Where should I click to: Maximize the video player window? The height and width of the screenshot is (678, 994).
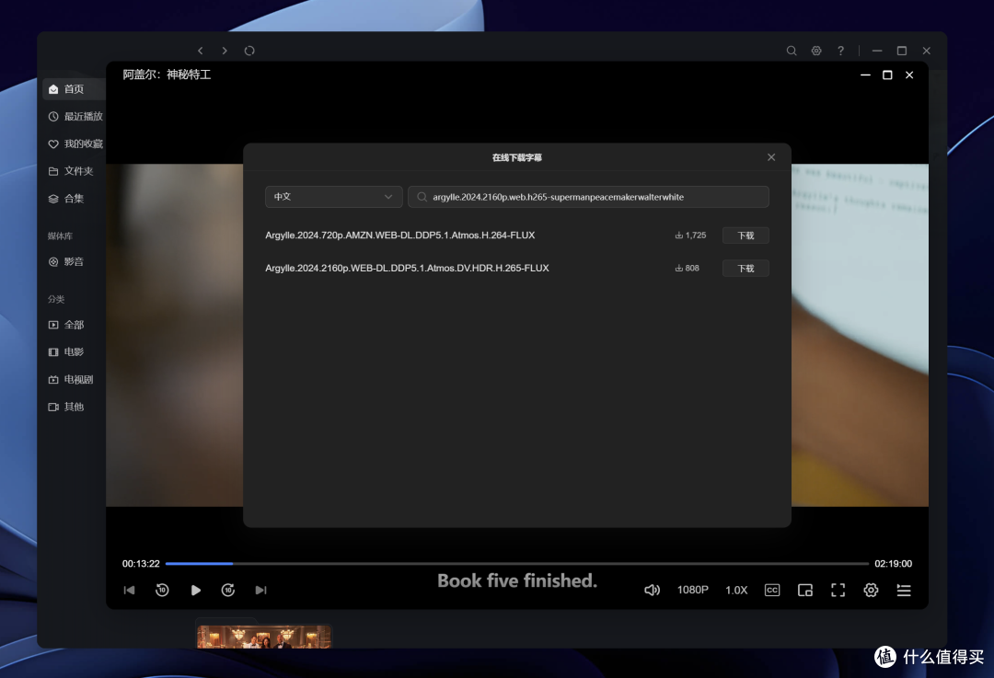887,75
